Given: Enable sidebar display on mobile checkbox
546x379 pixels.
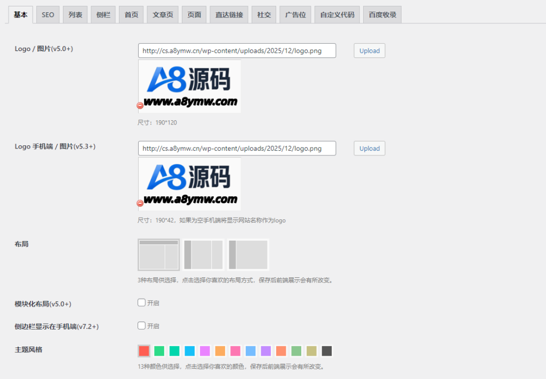Looking at the screenshot, I should [x=141, y=326].
